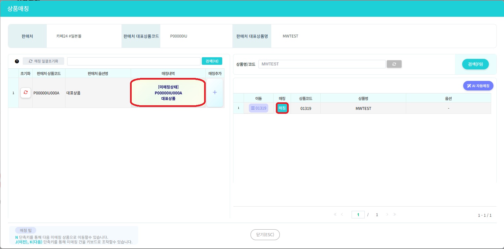504x249 pixels.
Task: Click 판매처 옵션명 column header
Action: [x=98, y=73]
